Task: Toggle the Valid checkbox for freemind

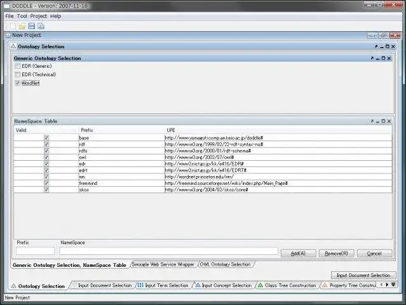Action: 46,183
